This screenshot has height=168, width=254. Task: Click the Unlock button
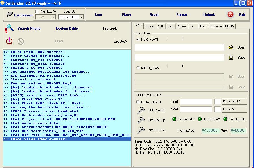tap(209, 14)
